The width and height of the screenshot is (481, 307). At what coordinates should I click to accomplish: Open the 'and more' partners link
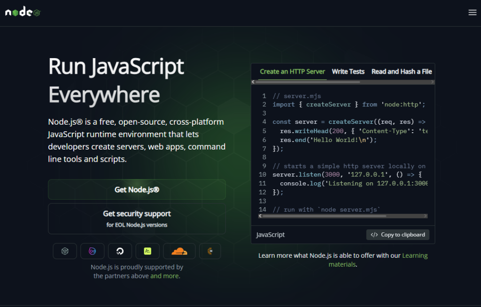tap(165, 276)
